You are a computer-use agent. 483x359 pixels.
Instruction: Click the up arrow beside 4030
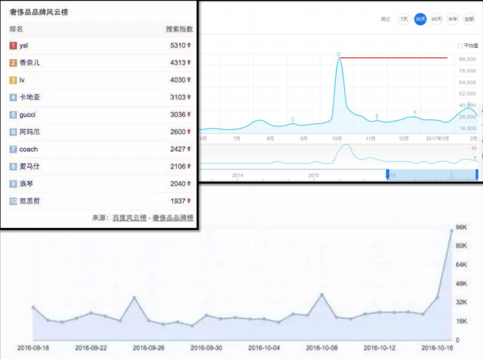coord(189,80)
